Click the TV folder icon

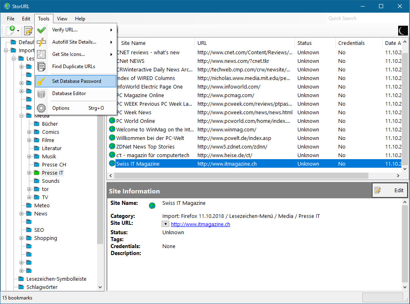pos(37,197)
